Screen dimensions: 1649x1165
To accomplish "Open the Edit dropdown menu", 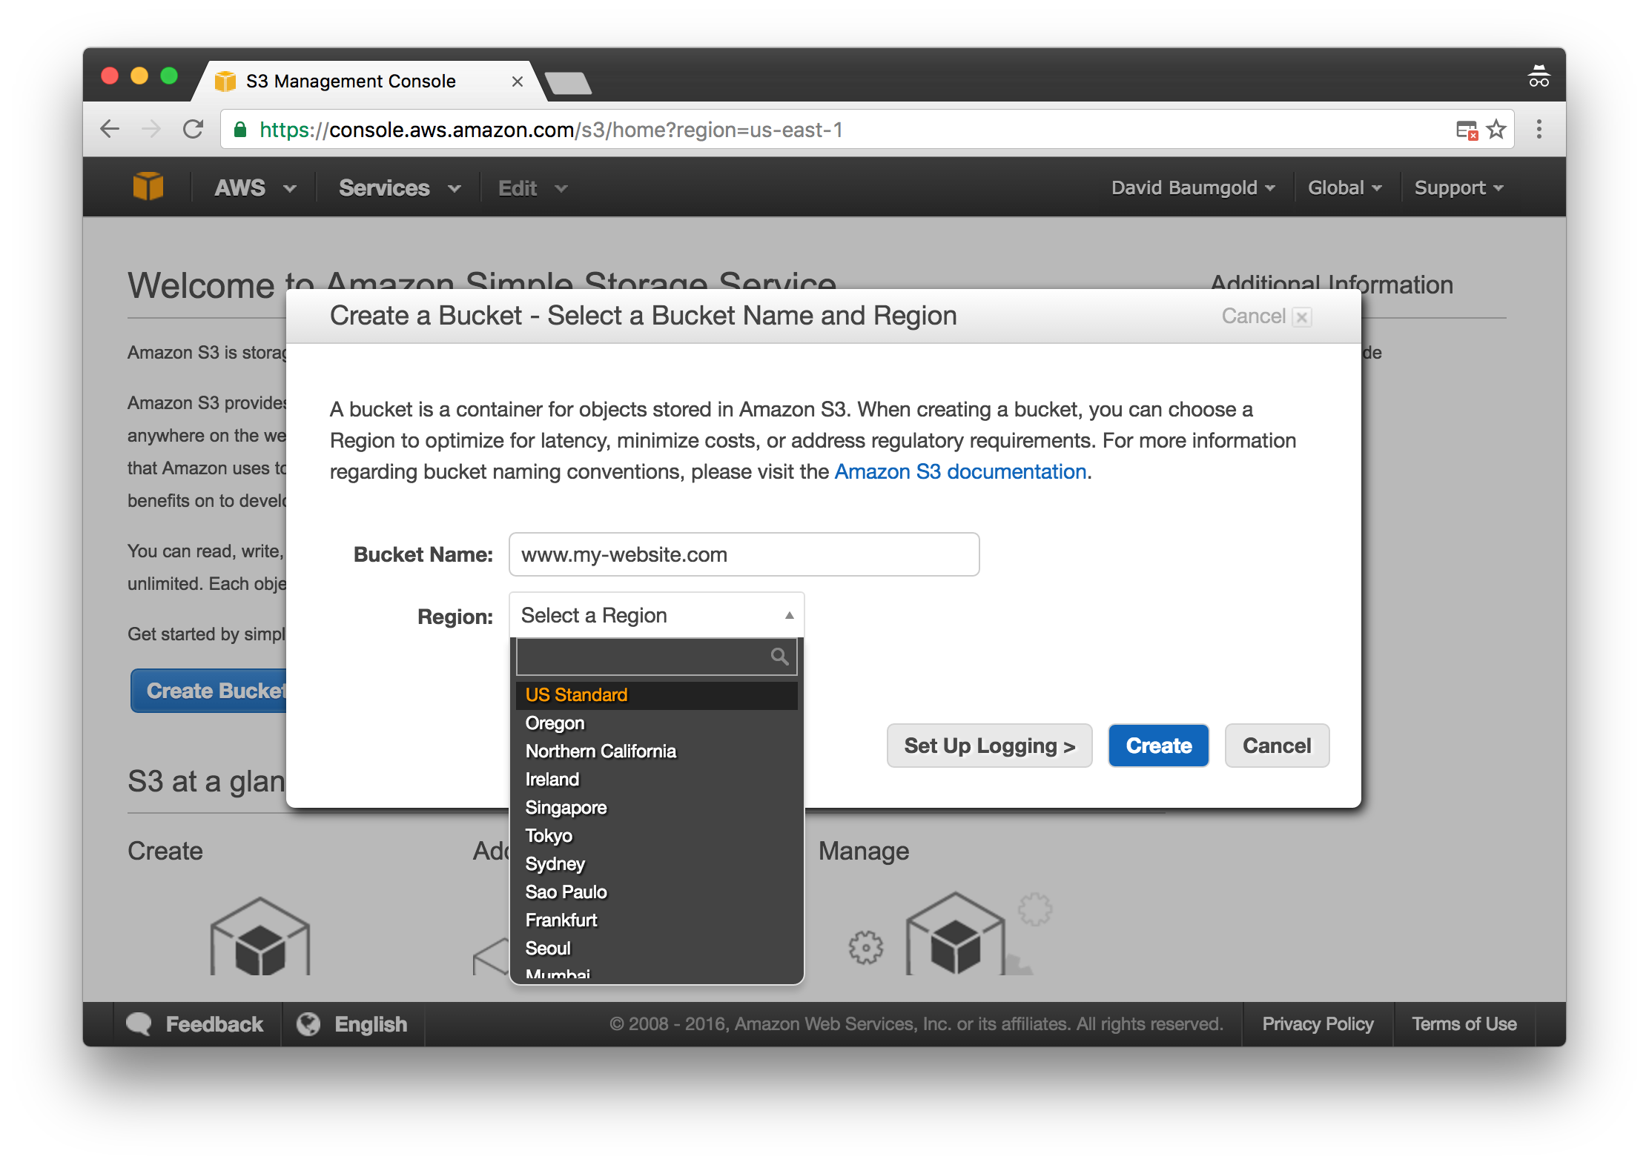I will click(533, 188).
